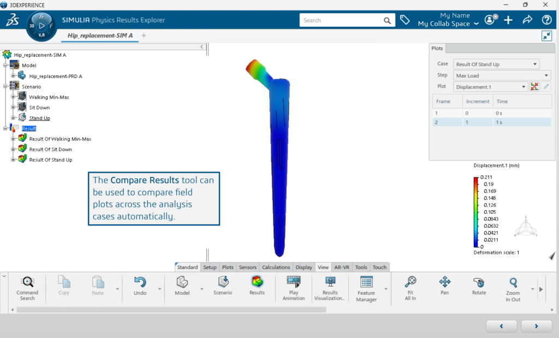The width and height of the screenshot is (559, 338).
Task: Go to previous slide arrow button
Action: tap(501, 326)
